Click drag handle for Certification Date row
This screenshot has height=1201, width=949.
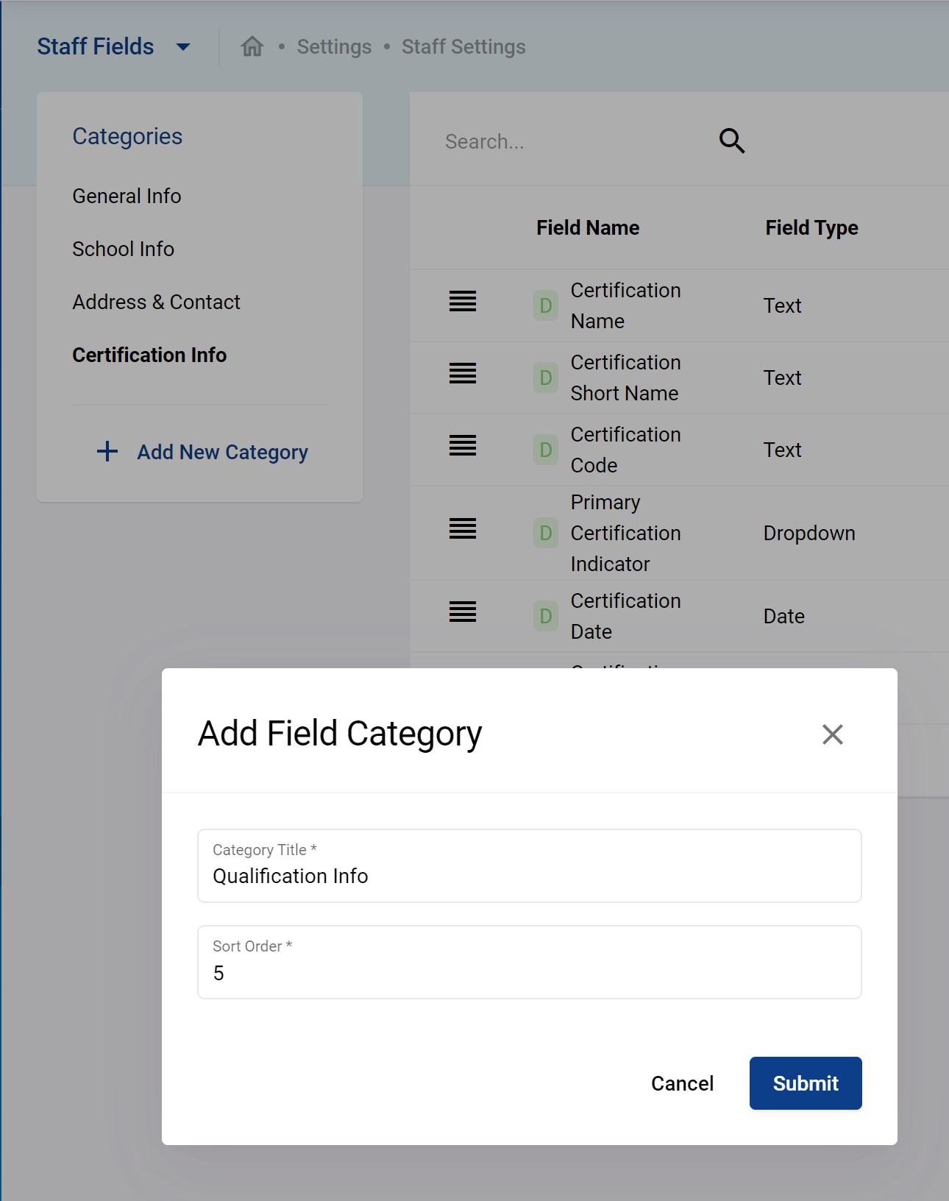coord(463,612)
